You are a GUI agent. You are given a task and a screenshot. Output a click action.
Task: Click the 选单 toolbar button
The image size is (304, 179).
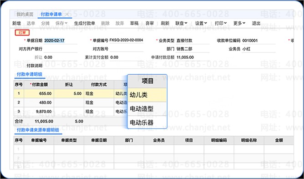(x=31, y=23)
